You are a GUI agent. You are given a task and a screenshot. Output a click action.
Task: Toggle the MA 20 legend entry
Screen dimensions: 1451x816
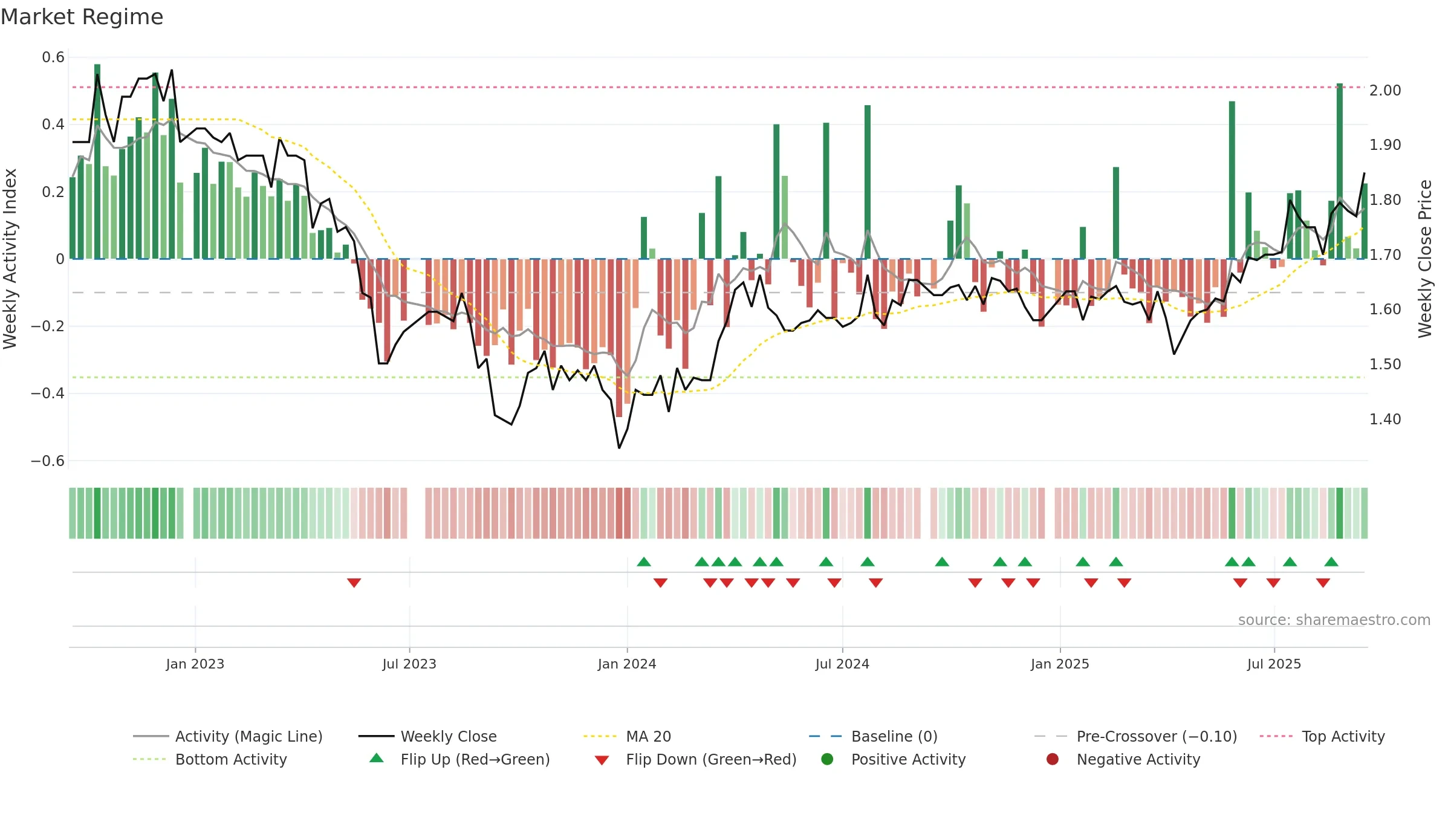pyautogui.click(x=628, y=736)
